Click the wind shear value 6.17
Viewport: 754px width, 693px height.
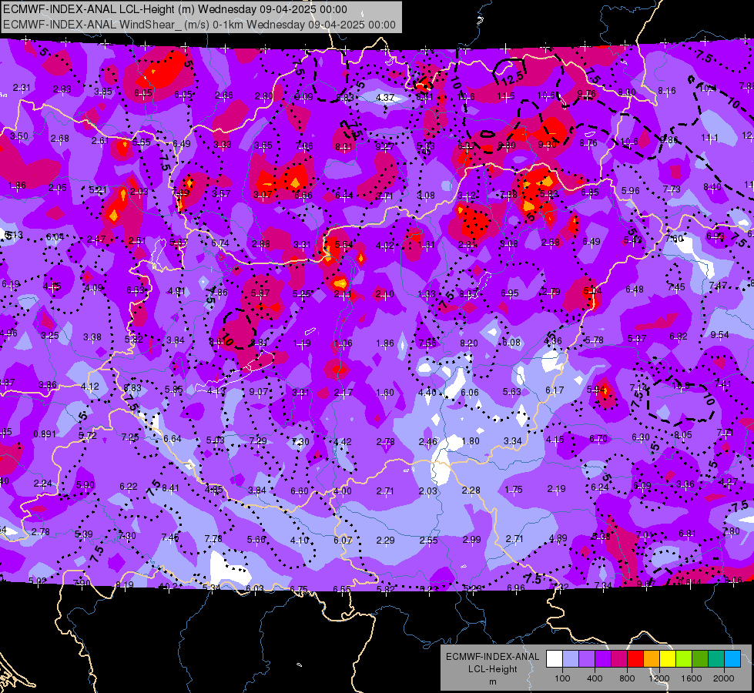(x=555, y=390)
